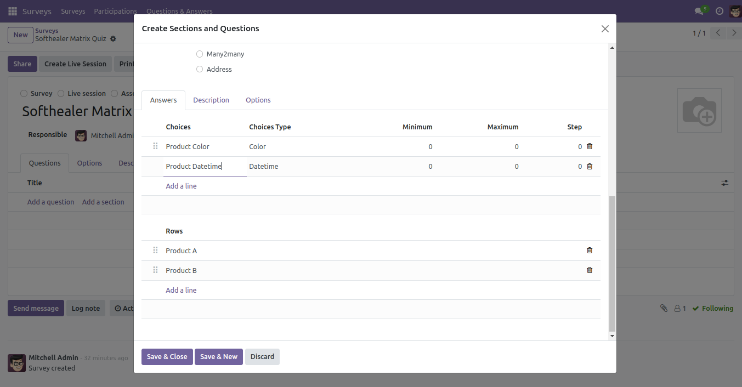Discard the question changes

pos(262,357)
